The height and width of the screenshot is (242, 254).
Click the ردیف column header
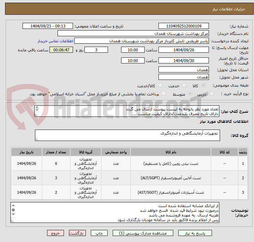click(243, 152)
